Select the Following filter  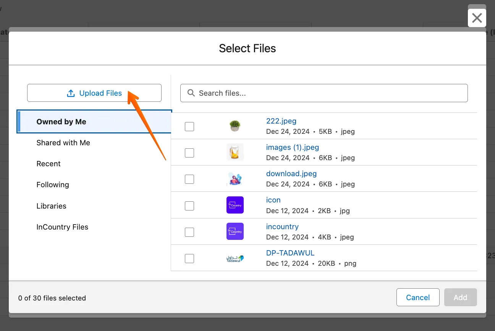click(53, 185)
